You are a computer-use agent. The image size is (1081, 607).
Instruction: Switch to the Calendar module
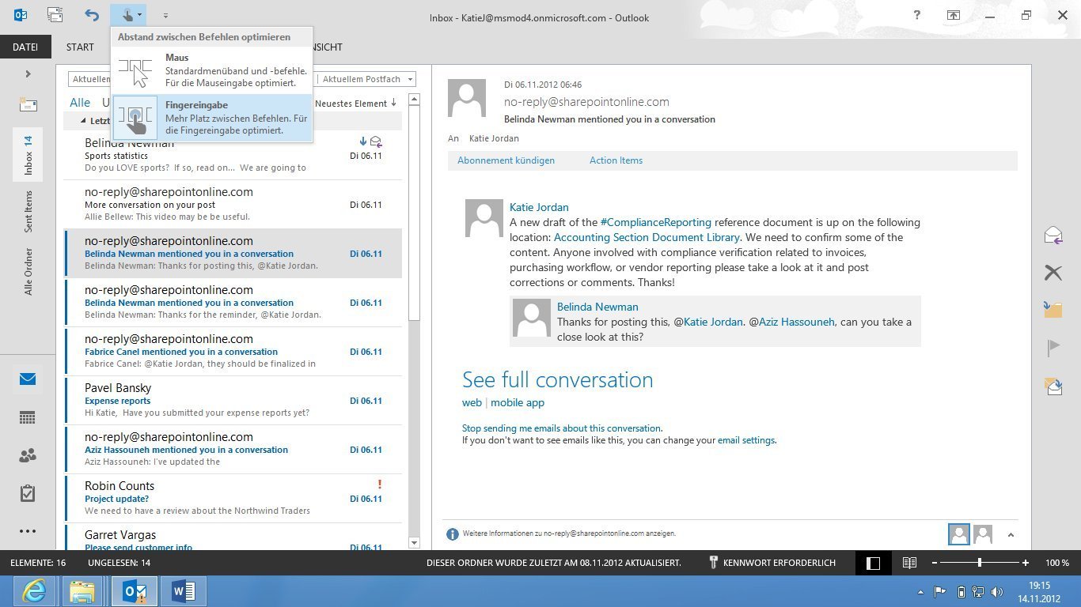(x=28, y=417)
